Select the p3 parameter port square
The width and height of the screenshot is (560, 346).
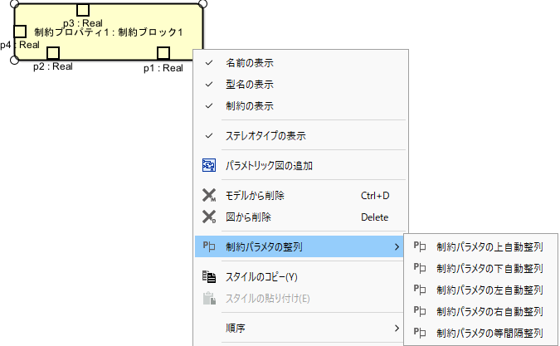(x=83, y=10)
